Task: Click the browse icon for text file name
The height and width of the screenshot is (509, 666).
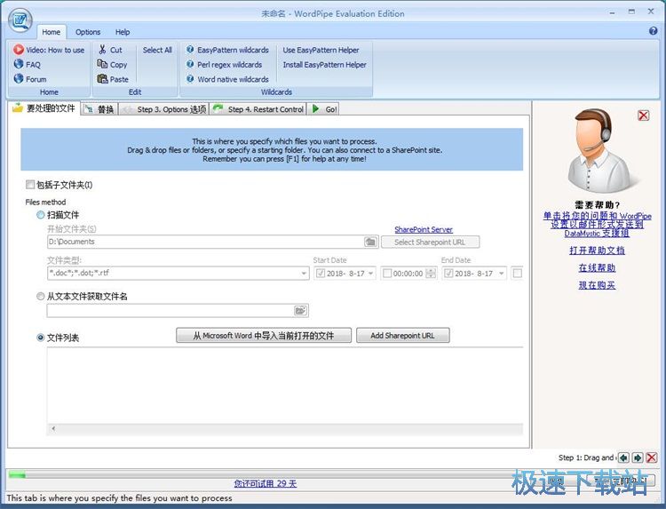Action: (x=301, y=311)
